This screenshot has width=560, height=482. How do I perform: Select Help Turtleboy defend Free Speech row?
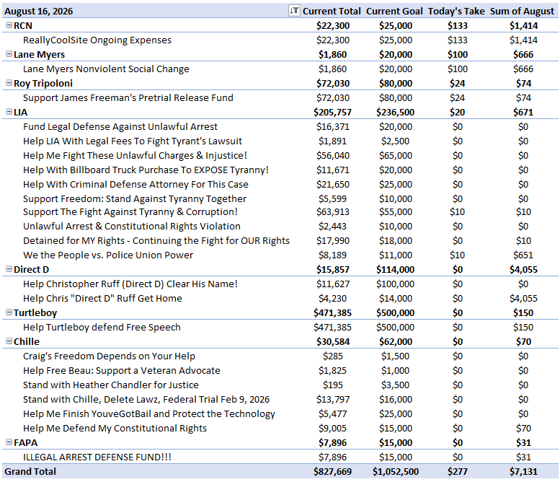tap(102, 327)
